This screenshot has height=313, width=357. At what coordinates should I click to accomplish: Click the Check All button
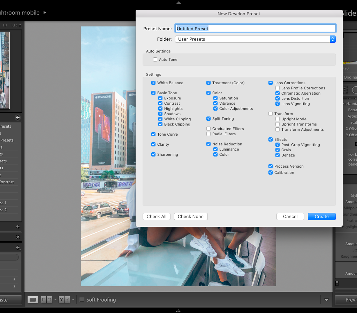click(156, 216)
